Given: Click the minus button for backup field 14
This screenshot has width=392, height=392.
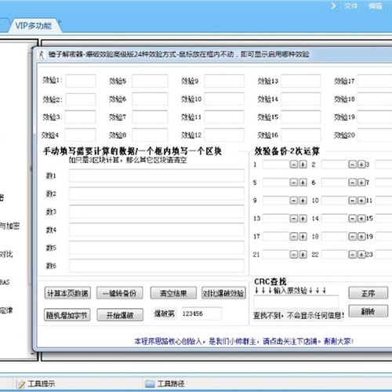Looking at the screenshot, I should [353, 219].
